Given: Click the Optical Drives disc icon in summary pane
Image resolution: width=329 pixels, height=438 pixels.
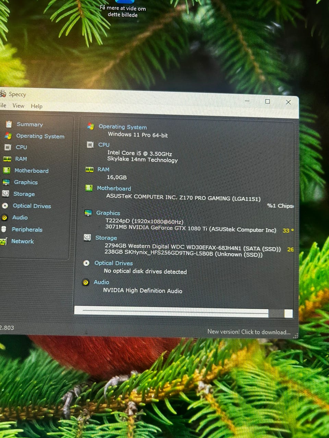Looking at the screenshot, I should point(87,263).
